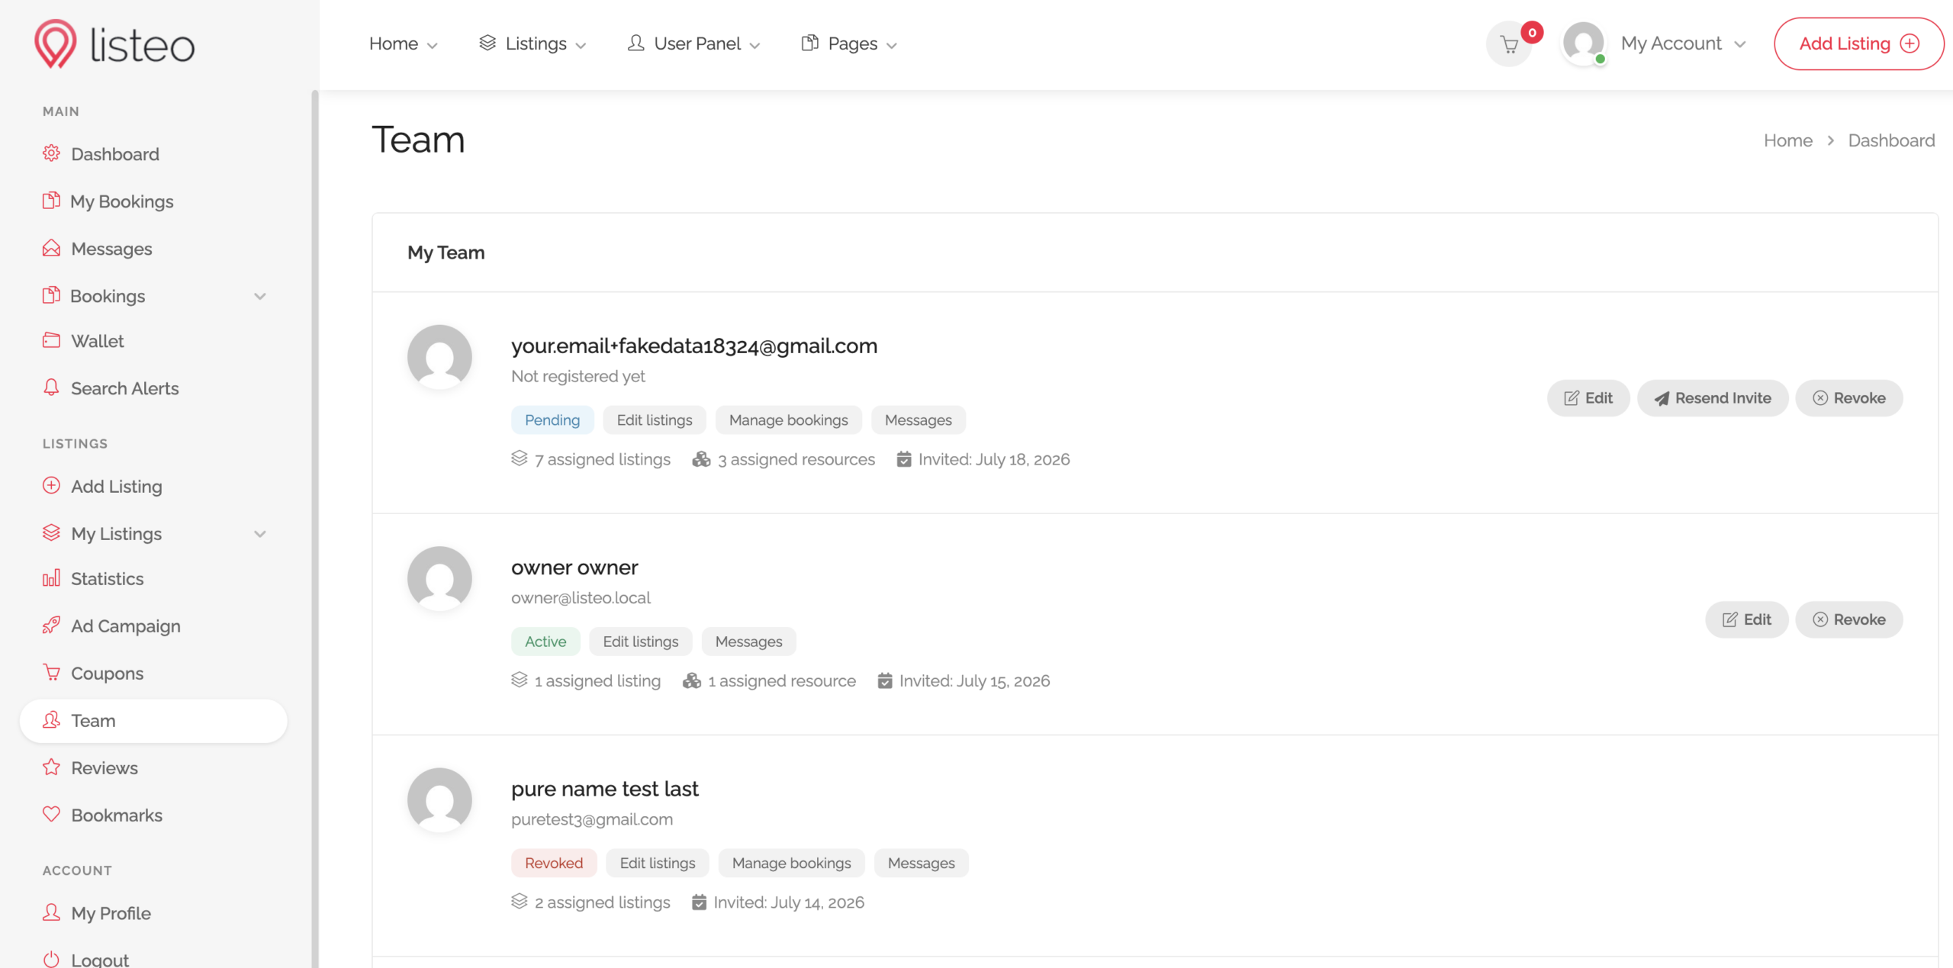Click 'Invited: July 14, 2026' text
1953x968 pixels.
(789, 902)
